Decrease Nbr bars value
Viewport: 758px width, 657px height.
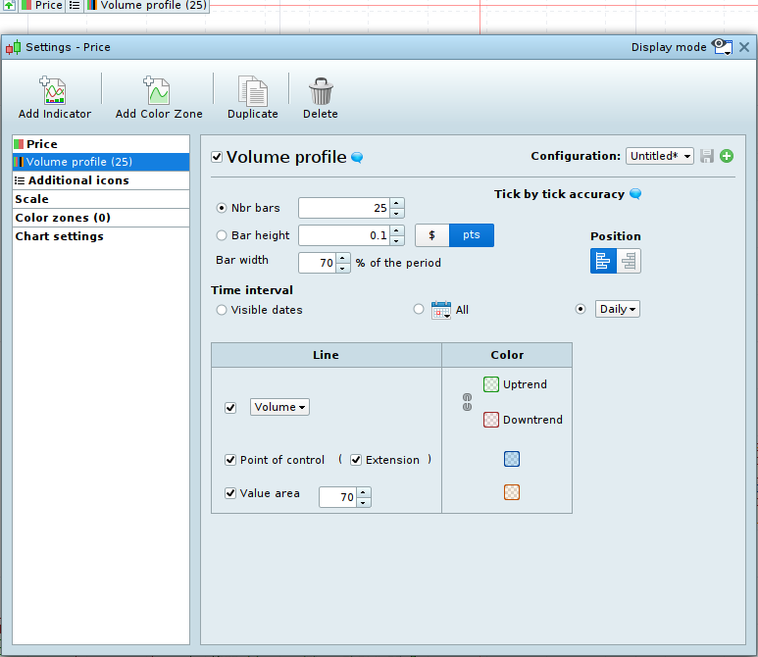[x=396, y=213]
